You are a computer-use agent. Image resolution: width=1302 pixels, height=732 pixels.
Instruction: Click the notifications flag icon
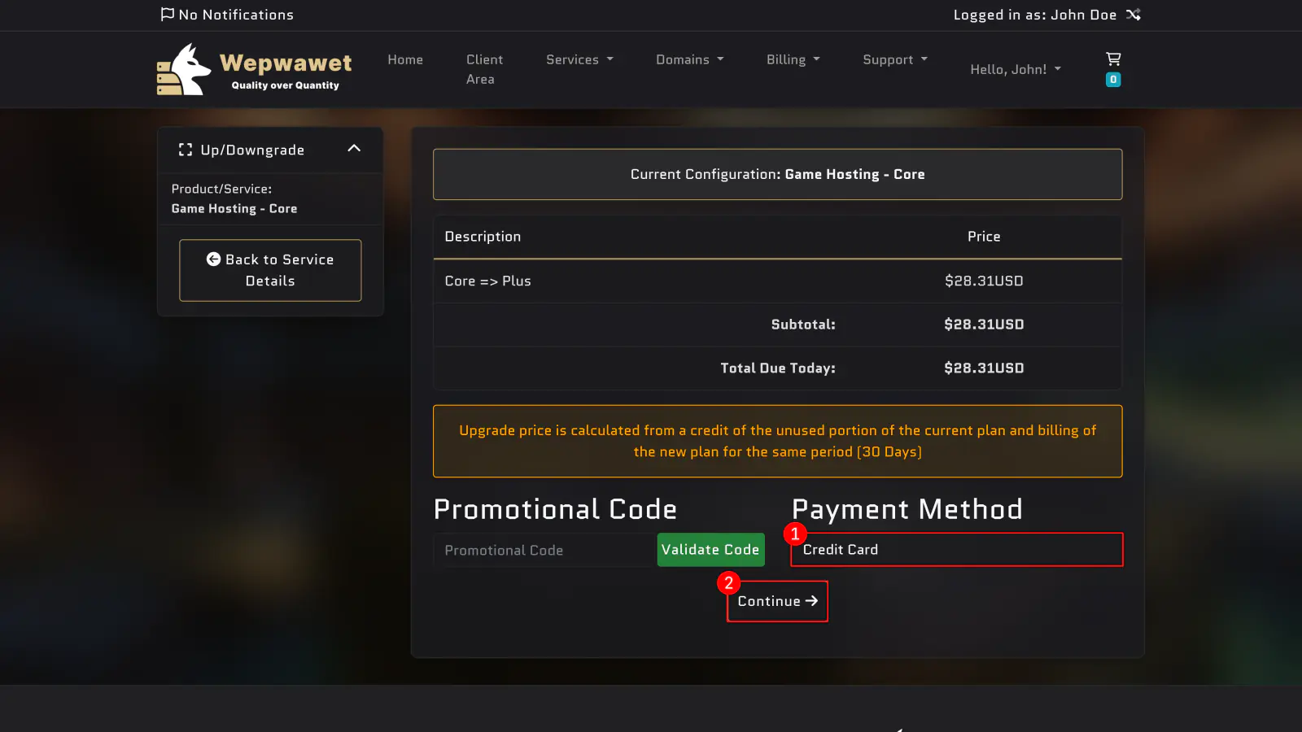pos(167,14)
